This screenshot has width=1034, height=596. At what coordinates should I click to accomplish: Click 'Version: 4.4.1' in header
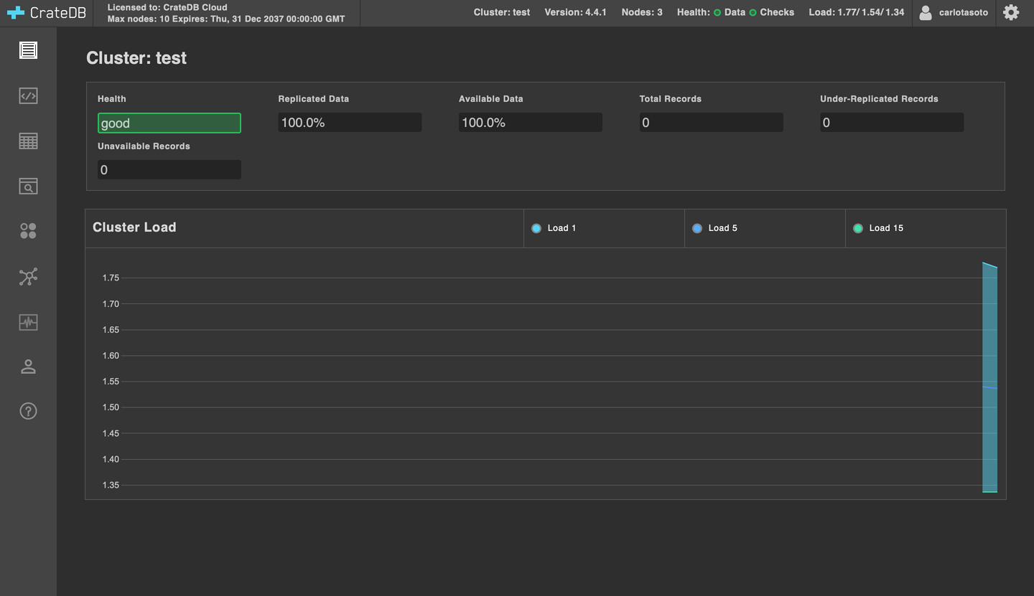point(575,12)
